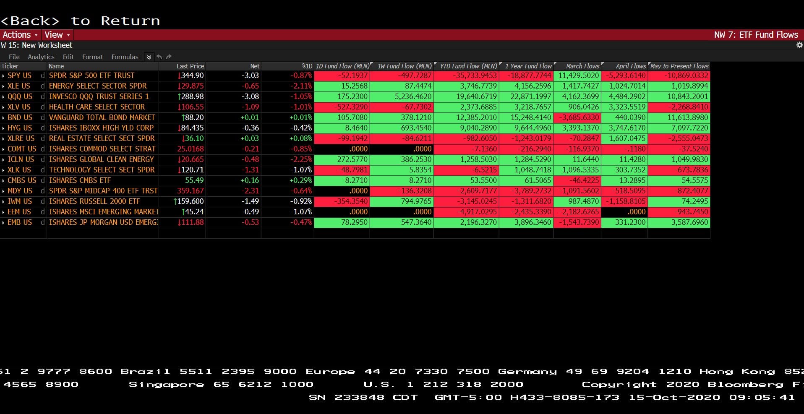The height and width of the screenshot is (414, 804).
Task: Open the Analytics menu
Action: pyautogui.click(x=41, y=57)
